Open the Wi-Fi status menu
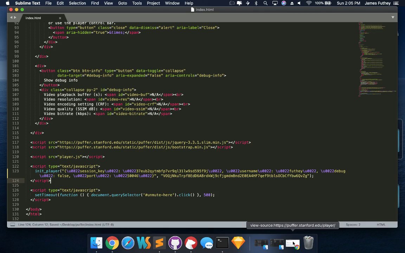 pyautogui.click(x=309, y=3)
